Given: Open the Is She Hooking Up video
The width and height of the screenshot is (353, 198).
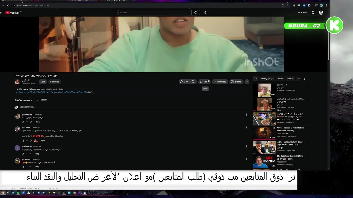Looking at the screenshot, I should click(x=264, y=147).
